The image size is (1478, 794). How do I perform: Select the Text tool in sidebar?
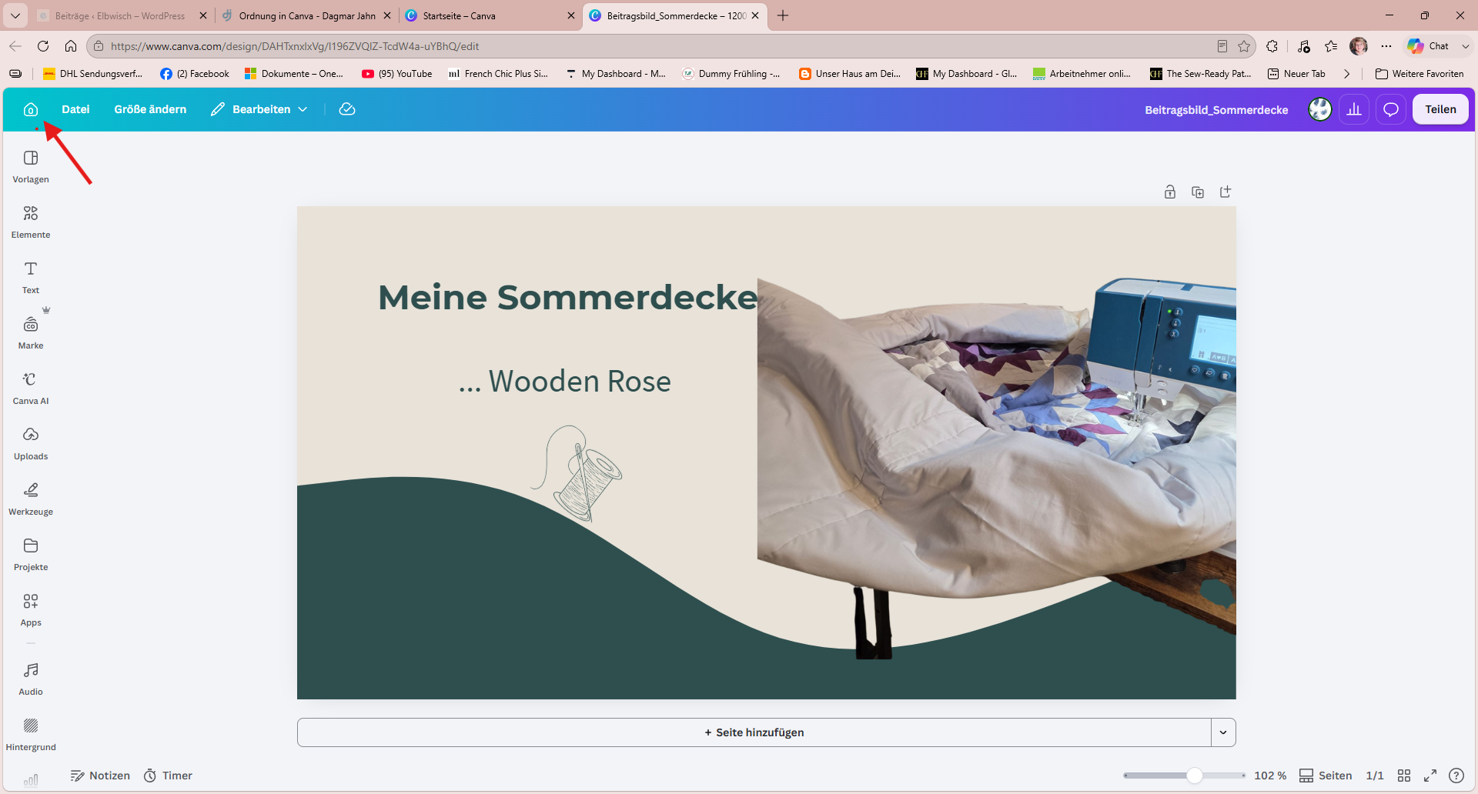coord(31,277)
